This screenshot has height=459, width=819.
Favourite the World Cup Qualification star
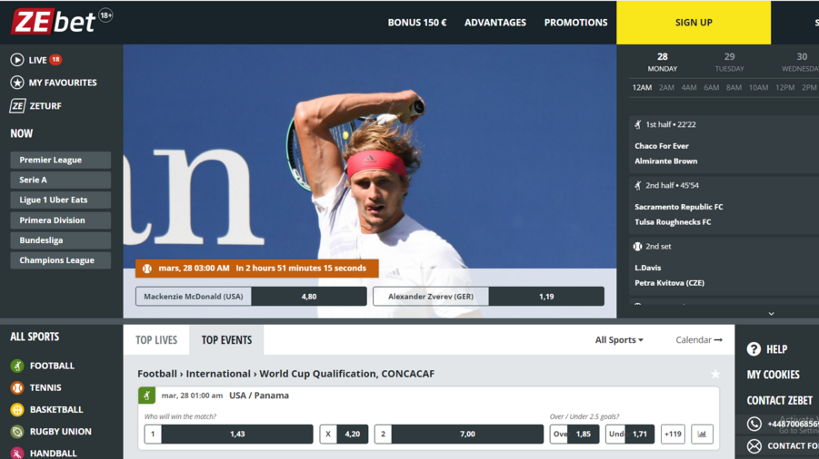tap(715, 374)
